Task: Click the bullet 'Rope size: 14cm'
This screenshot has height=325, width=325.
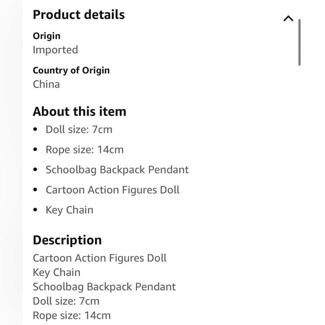Action: (x=84, y=149)
